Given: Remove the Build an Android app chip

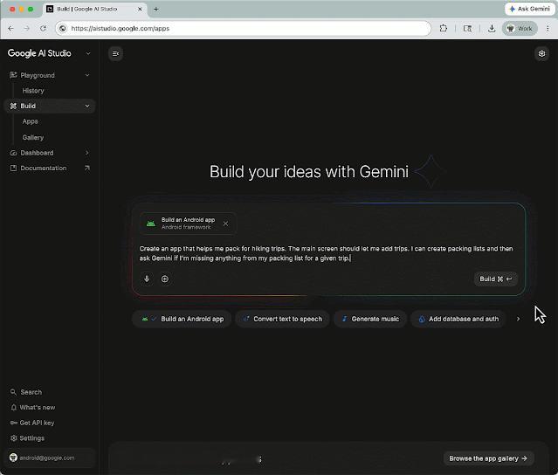Looking at the screenshot, I should coord(225,224).
